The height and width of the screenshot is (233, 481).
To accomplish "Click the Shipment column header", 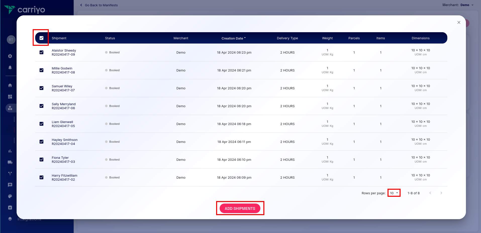I will pos(59,38).
